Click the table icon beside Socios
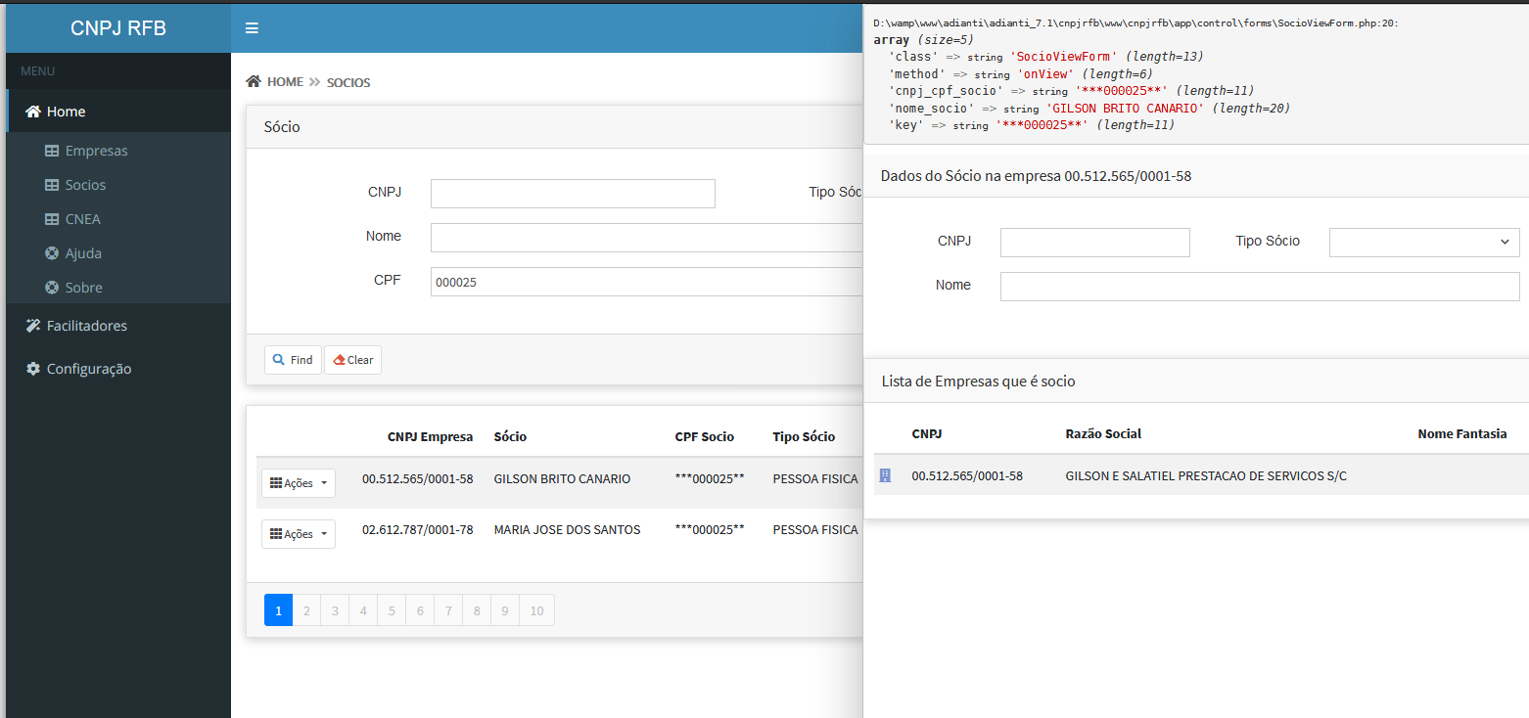Image resolution: width=1529 pixels, height=718 pixels. (52, 185)
